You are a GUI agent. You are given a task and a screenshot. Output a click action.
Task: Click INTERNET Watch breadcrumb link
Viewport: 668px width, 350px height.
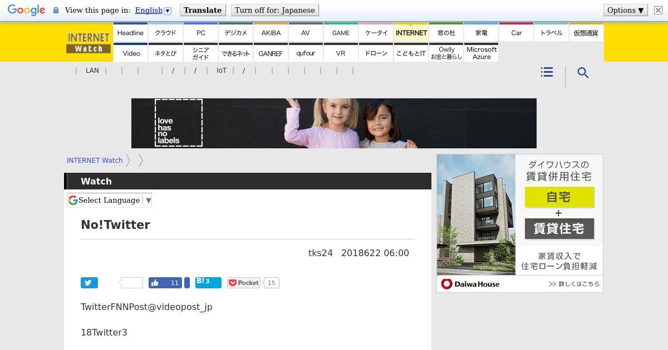click(95, 160)
